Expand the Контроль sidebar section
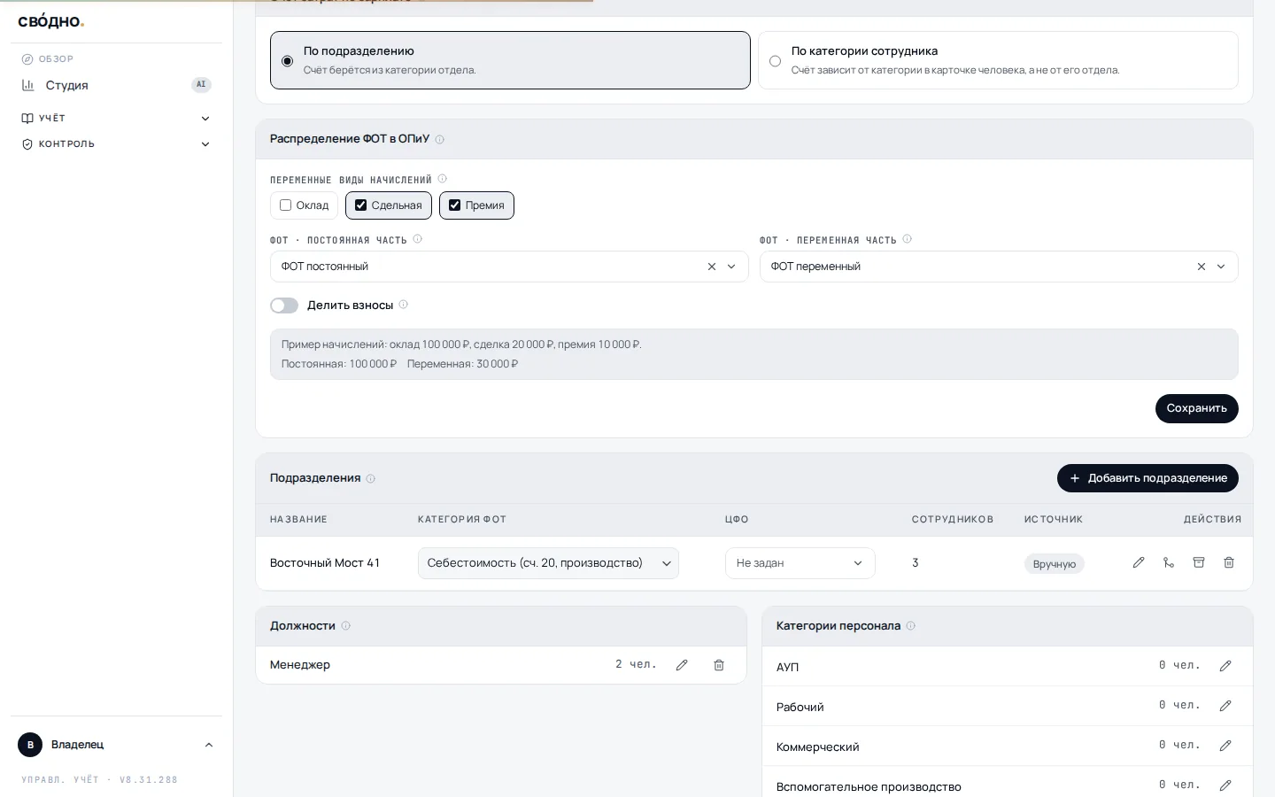The height and width of the screenshot is (797, 1275). [x=116, y=143]
